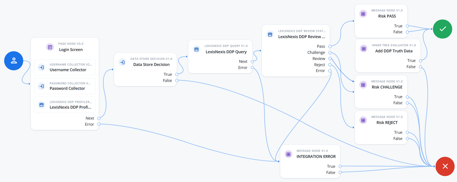Viewport: 457px width, 182px height.
Task: Click the Risk PASS False connector
Action: pos(407,32)
